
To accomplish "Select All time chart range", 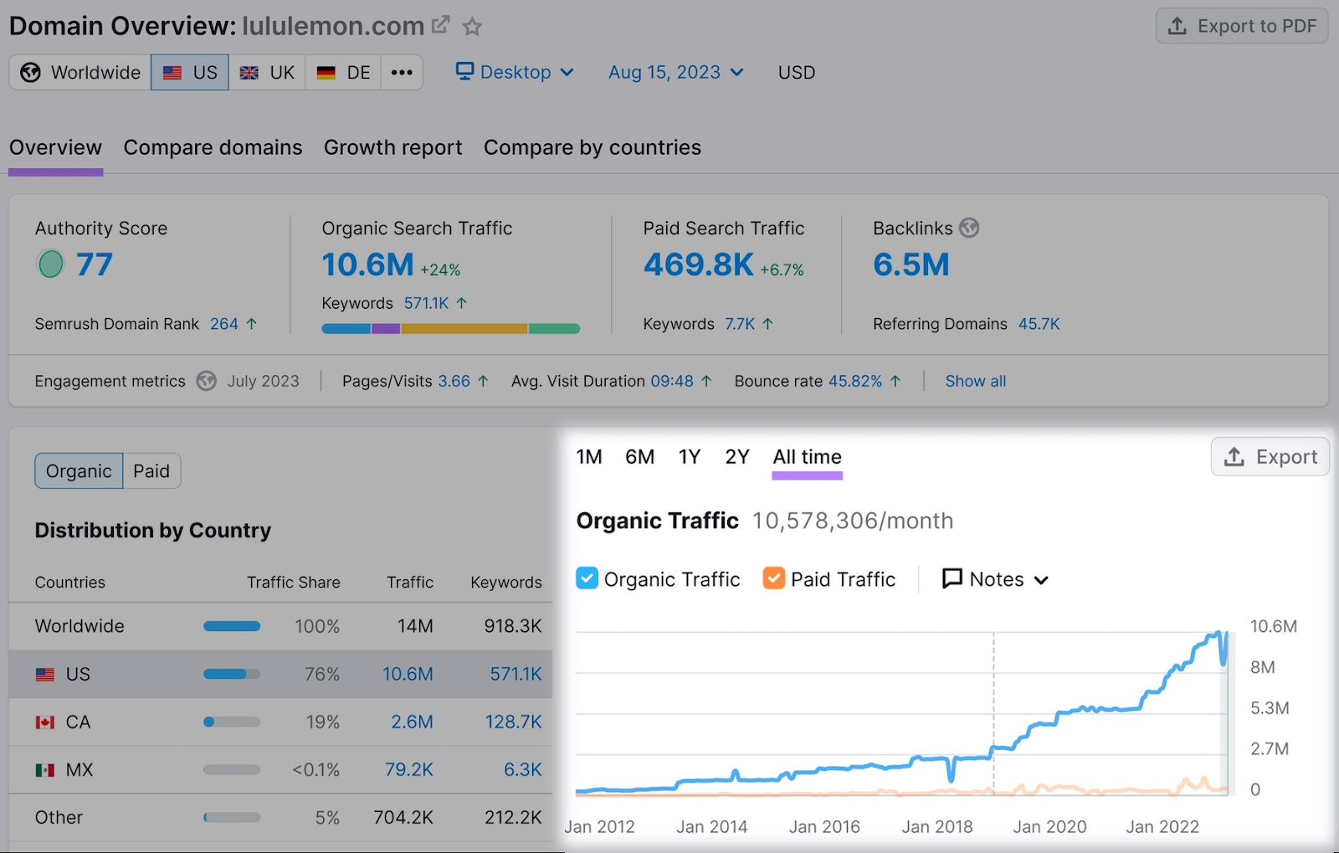I will pyautogui.click(x=807, y=457).
